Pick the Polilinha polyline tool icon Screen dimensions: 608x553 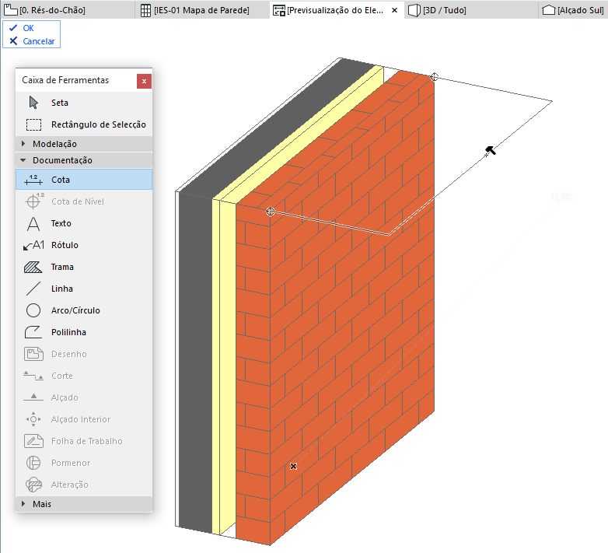(x=33, y=332)
